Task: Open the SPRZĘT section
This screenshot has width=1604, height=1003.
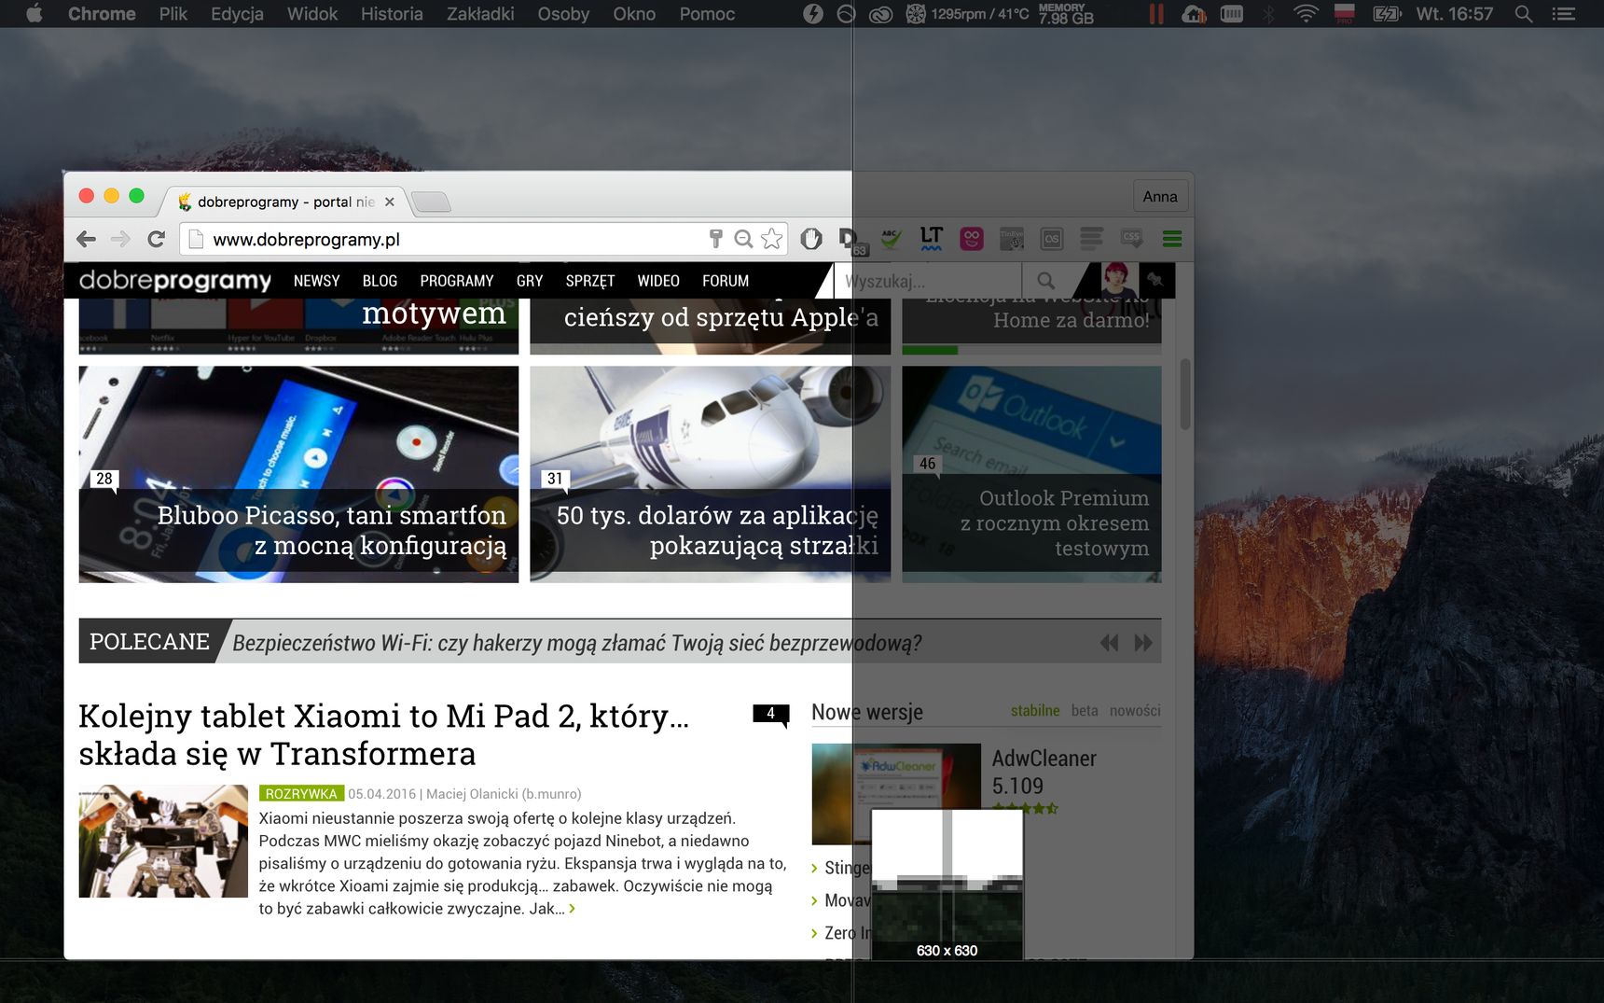Action: (590, 281)
